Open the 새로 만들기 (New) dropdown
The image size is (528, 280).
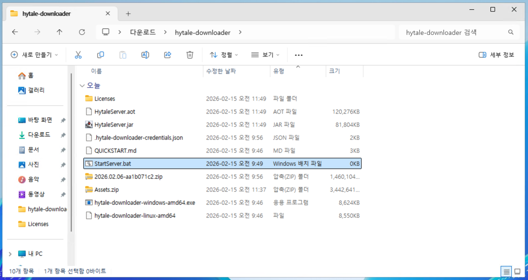pos(34,55)
